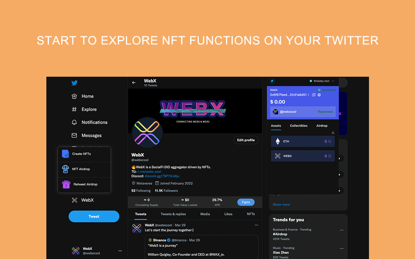
Task: Open more options for #Airdrop trend
Action: click(342, 230)
